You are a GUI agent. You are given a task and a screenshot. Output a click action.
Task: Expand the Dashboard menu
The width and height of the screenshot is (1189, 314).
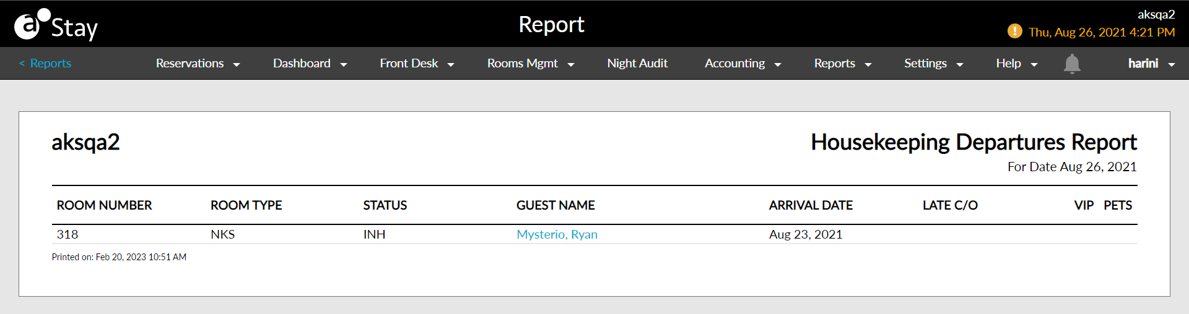tap(310, 63)
